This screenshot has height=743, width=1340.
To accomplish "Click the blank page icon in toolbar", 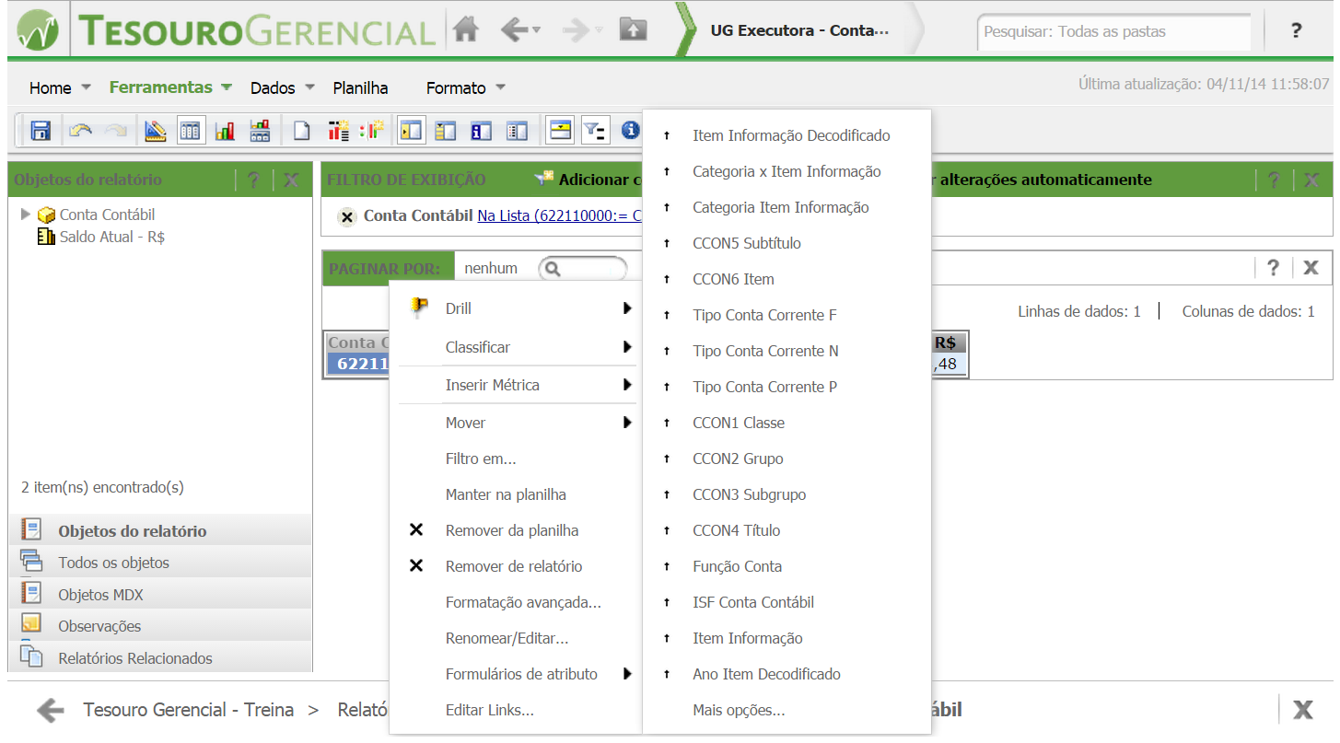I will click(x=300, y=131).
